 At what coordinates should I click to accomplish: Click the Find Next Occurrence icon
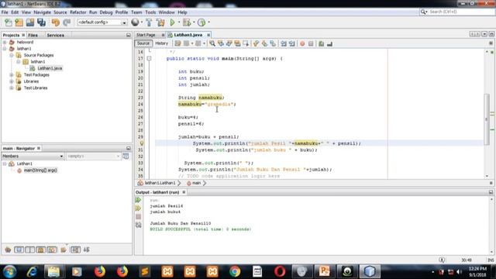(x=229, y=43)
